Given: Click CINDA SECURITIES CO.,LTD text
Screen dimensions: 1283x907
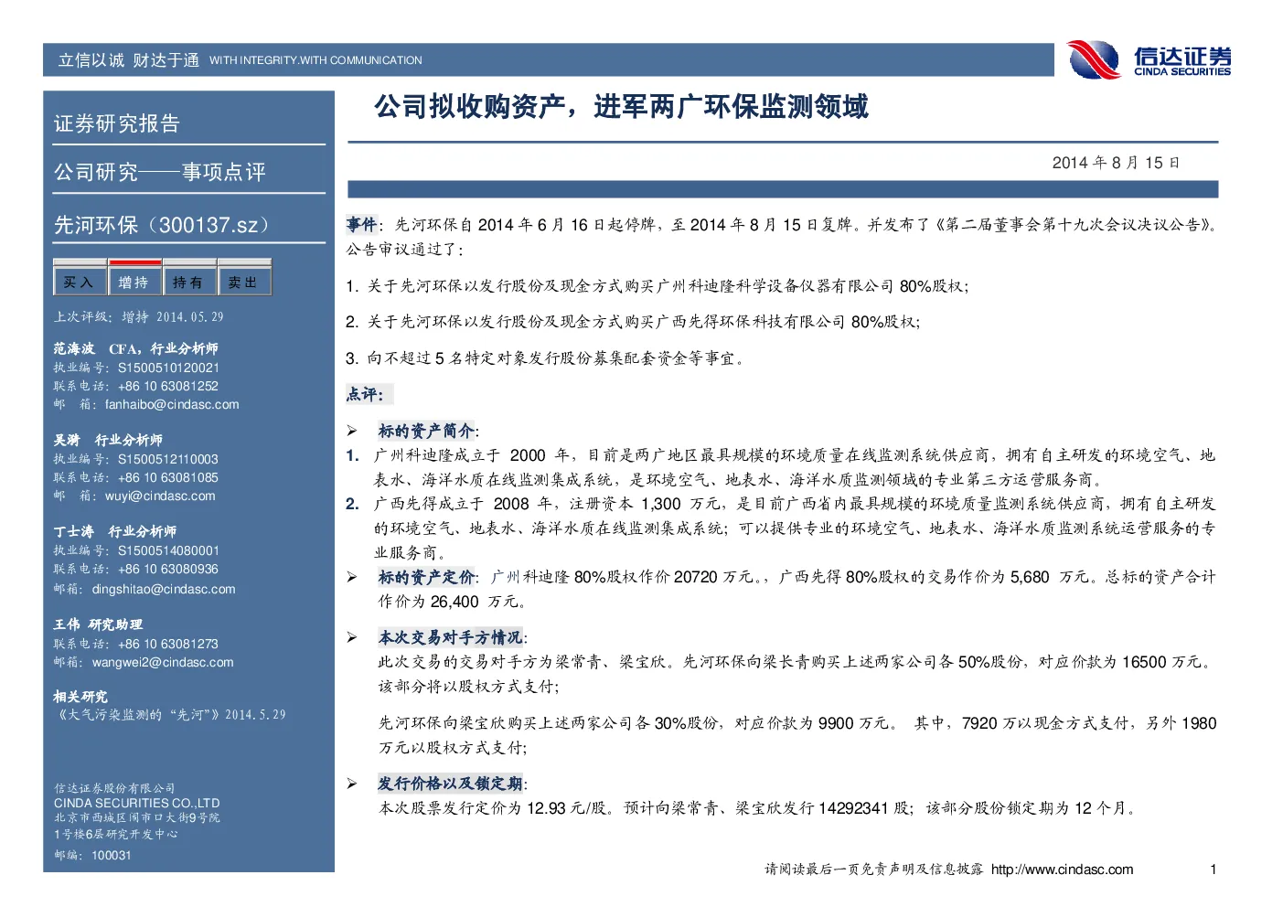Looking at the screenshot, I should (x=136, y=803).
